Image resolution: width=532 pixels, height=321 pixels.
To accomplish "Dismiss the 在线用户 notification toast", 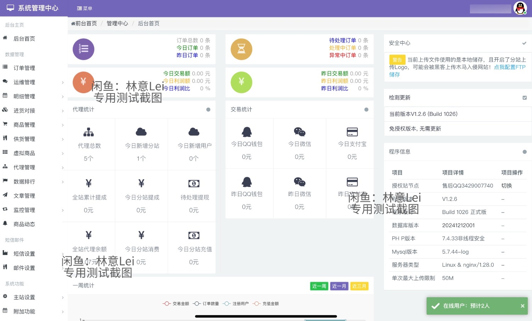I will tap(522, 306).
